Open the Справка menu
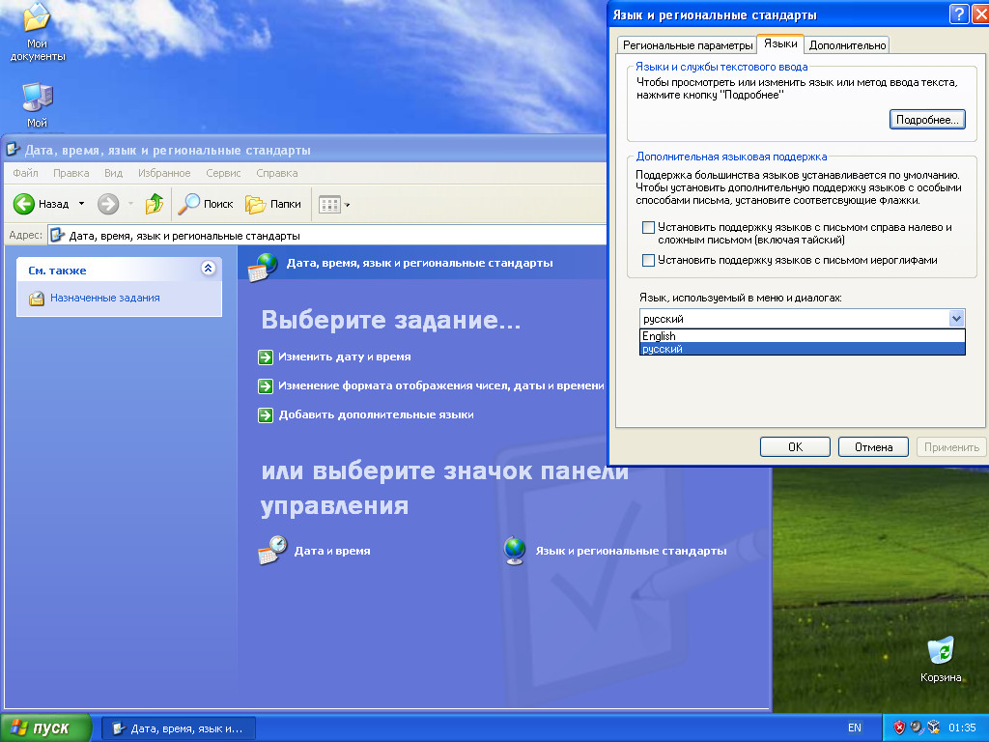This screenshot has width=989, height=742. pyautogui.click(x=277, y=173)
